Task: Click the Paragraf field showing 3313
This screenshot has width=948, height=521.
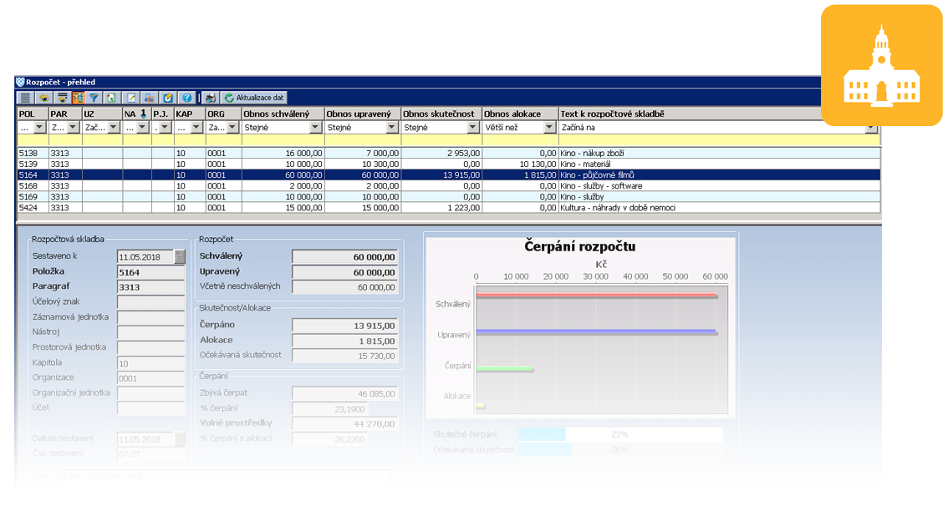Action: pyautogui.click(x=151, y=287)
